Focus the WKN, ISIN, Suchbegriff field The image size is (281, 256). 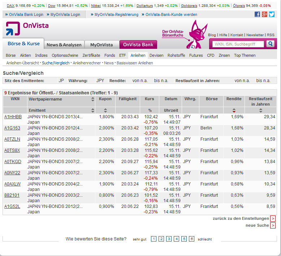pyautogui.click(x=238, y=44)
